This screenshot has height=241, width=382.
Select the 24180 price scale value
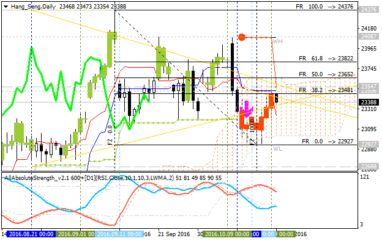click(x=369, y=29)
